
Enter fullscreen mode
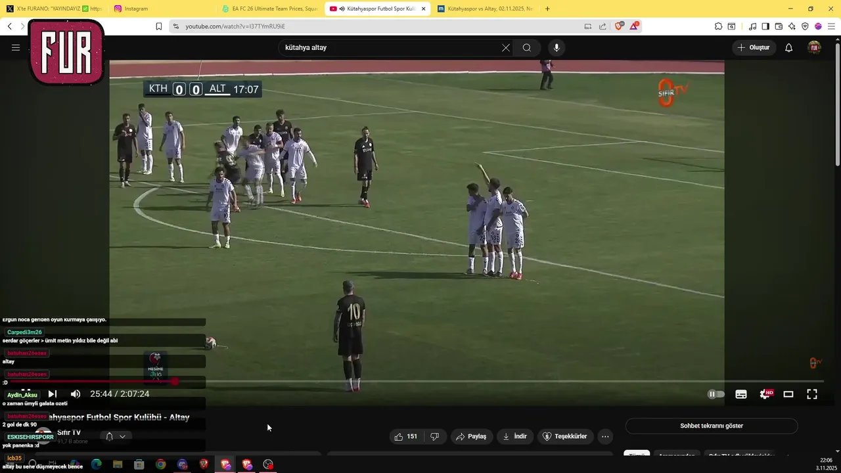pos(812,394)
